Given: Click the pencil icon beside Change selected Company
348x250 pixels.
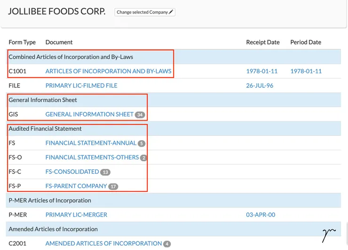Looking at the screenshot, I should (x=172, y=12).
